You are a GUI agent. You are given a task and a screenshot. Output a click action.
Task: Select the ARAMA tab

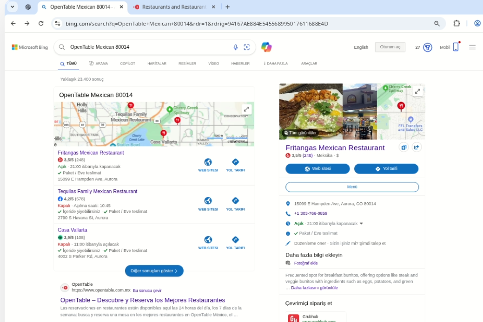coord(98,64)
